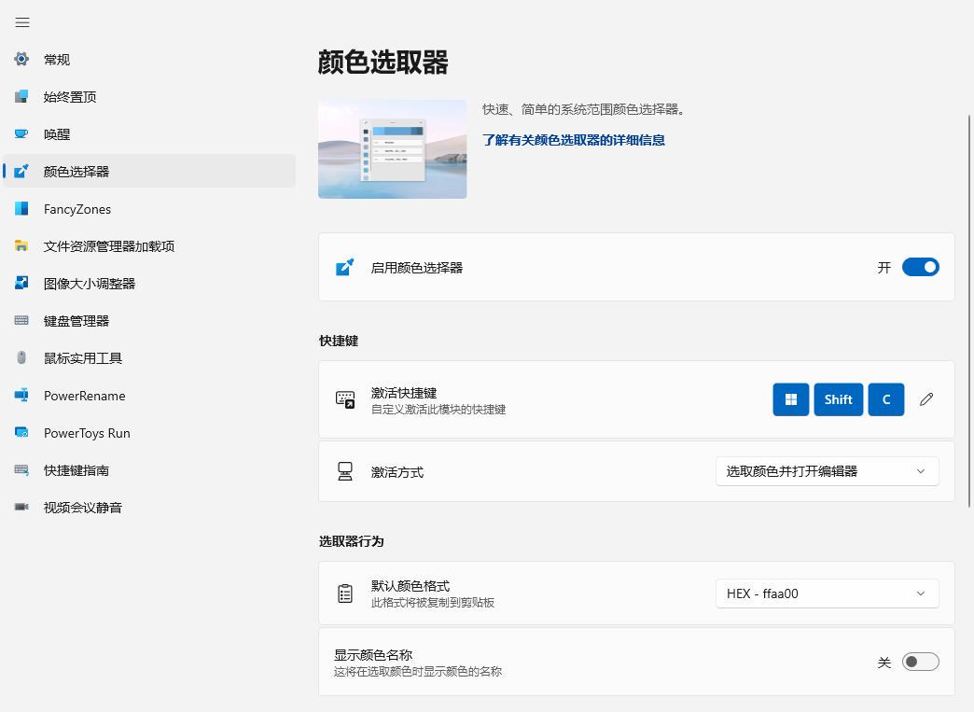Image resolution: width=974 pixels, height=712 pixels.
Task: Open 键盘管理器 settings
Action: [149, 321]
